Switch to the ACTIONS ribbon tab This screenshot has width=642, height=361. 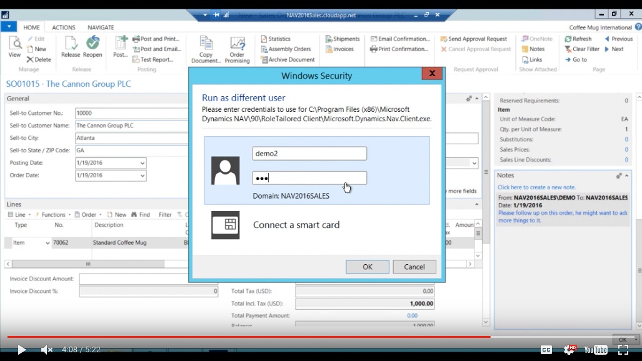[65, 27]
